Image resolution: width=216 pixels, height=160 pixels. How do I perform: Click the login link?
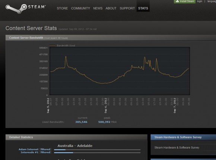tap(200, 1)
